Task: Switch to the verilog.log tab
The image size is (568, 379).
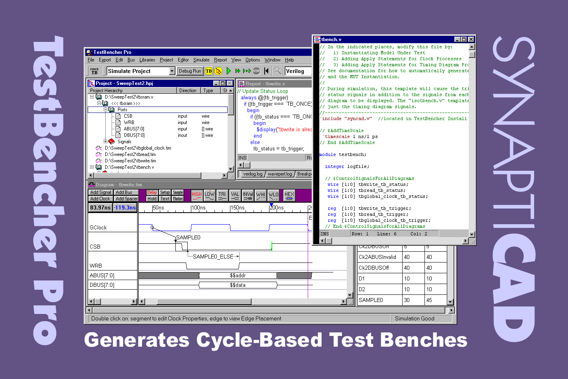Action: click(x=253, y=174)
